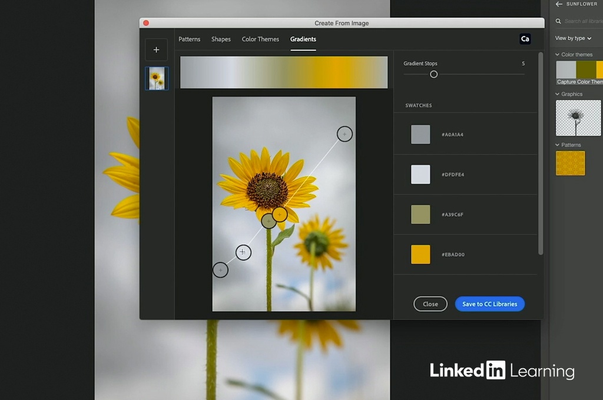603x400 pixels.
Task: Open the Shapes tab
Action: 221,39
